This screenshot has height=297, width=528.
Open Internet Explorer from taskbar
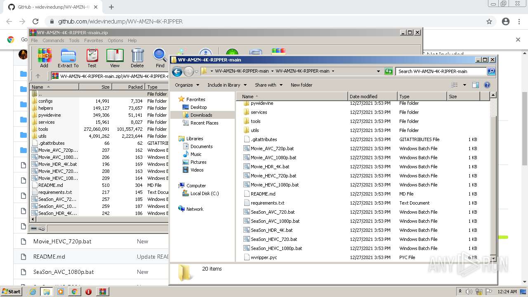click(33, 292)
